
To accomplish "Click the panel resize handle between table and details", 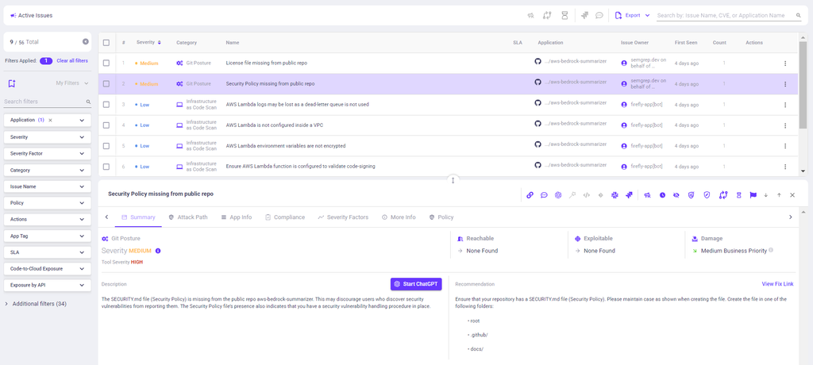I will tap(453, 180).
